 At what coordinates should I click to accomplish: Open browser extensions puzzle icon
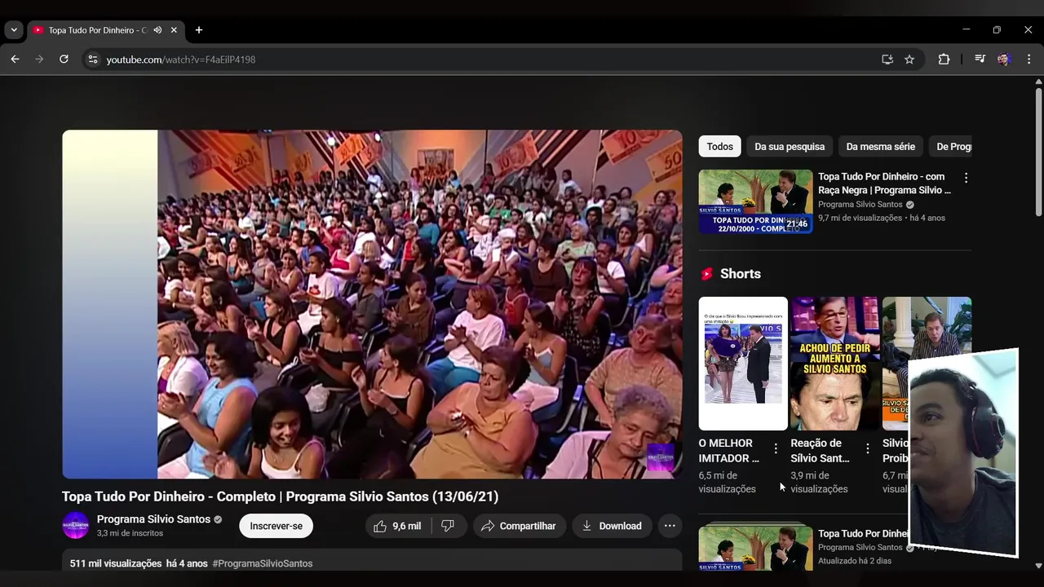tap(944, 60)
